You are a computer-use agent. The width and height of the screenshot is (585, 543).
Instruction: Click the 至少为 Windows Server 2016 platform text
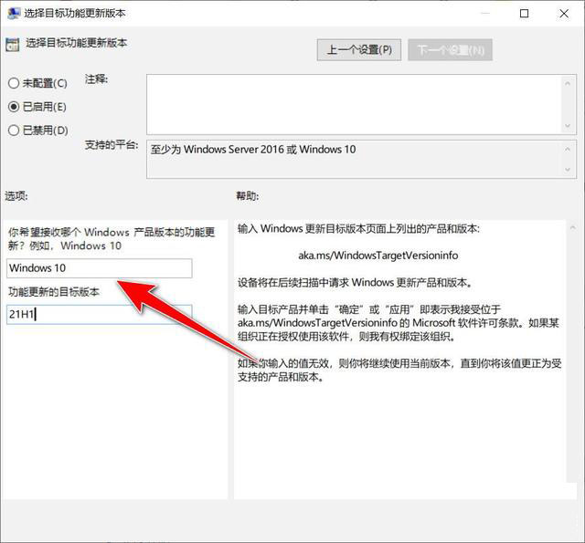click(253, 150)
